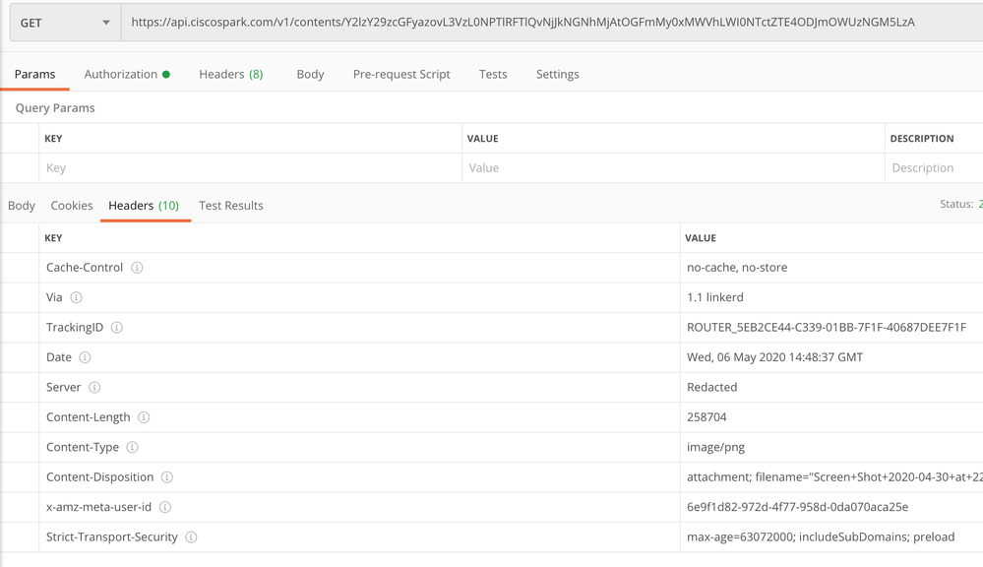This screenshot has height=567, width=983.
Task: Click the info icon beside Via
Action: (x=76, y=298)
